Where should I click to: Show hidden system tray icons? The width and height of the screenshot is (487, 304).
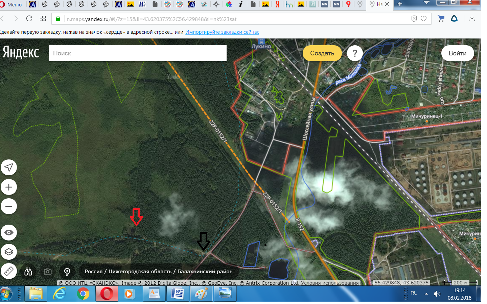(426, 294)
